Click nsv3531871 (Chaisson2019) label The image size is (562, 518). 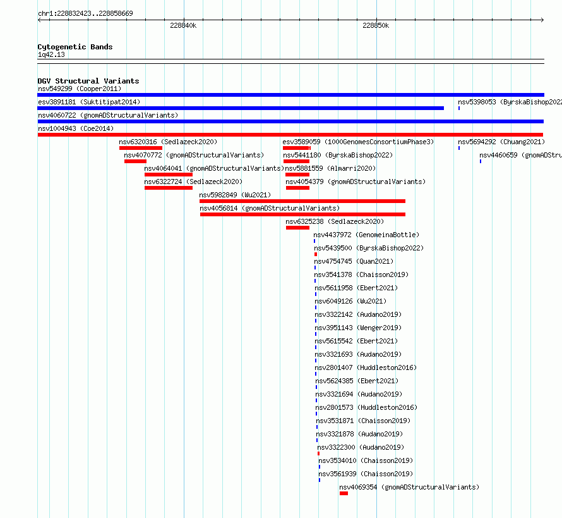(x=363, y=421)
